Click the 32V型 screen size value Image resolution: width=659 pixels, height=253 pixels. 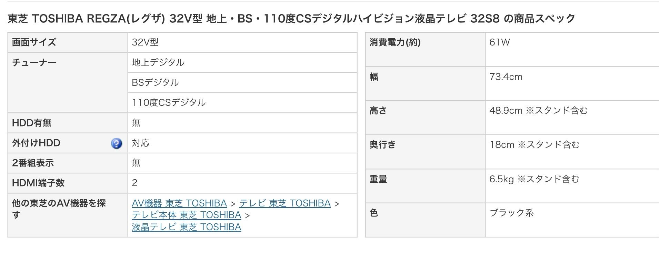tap(145, 42)
